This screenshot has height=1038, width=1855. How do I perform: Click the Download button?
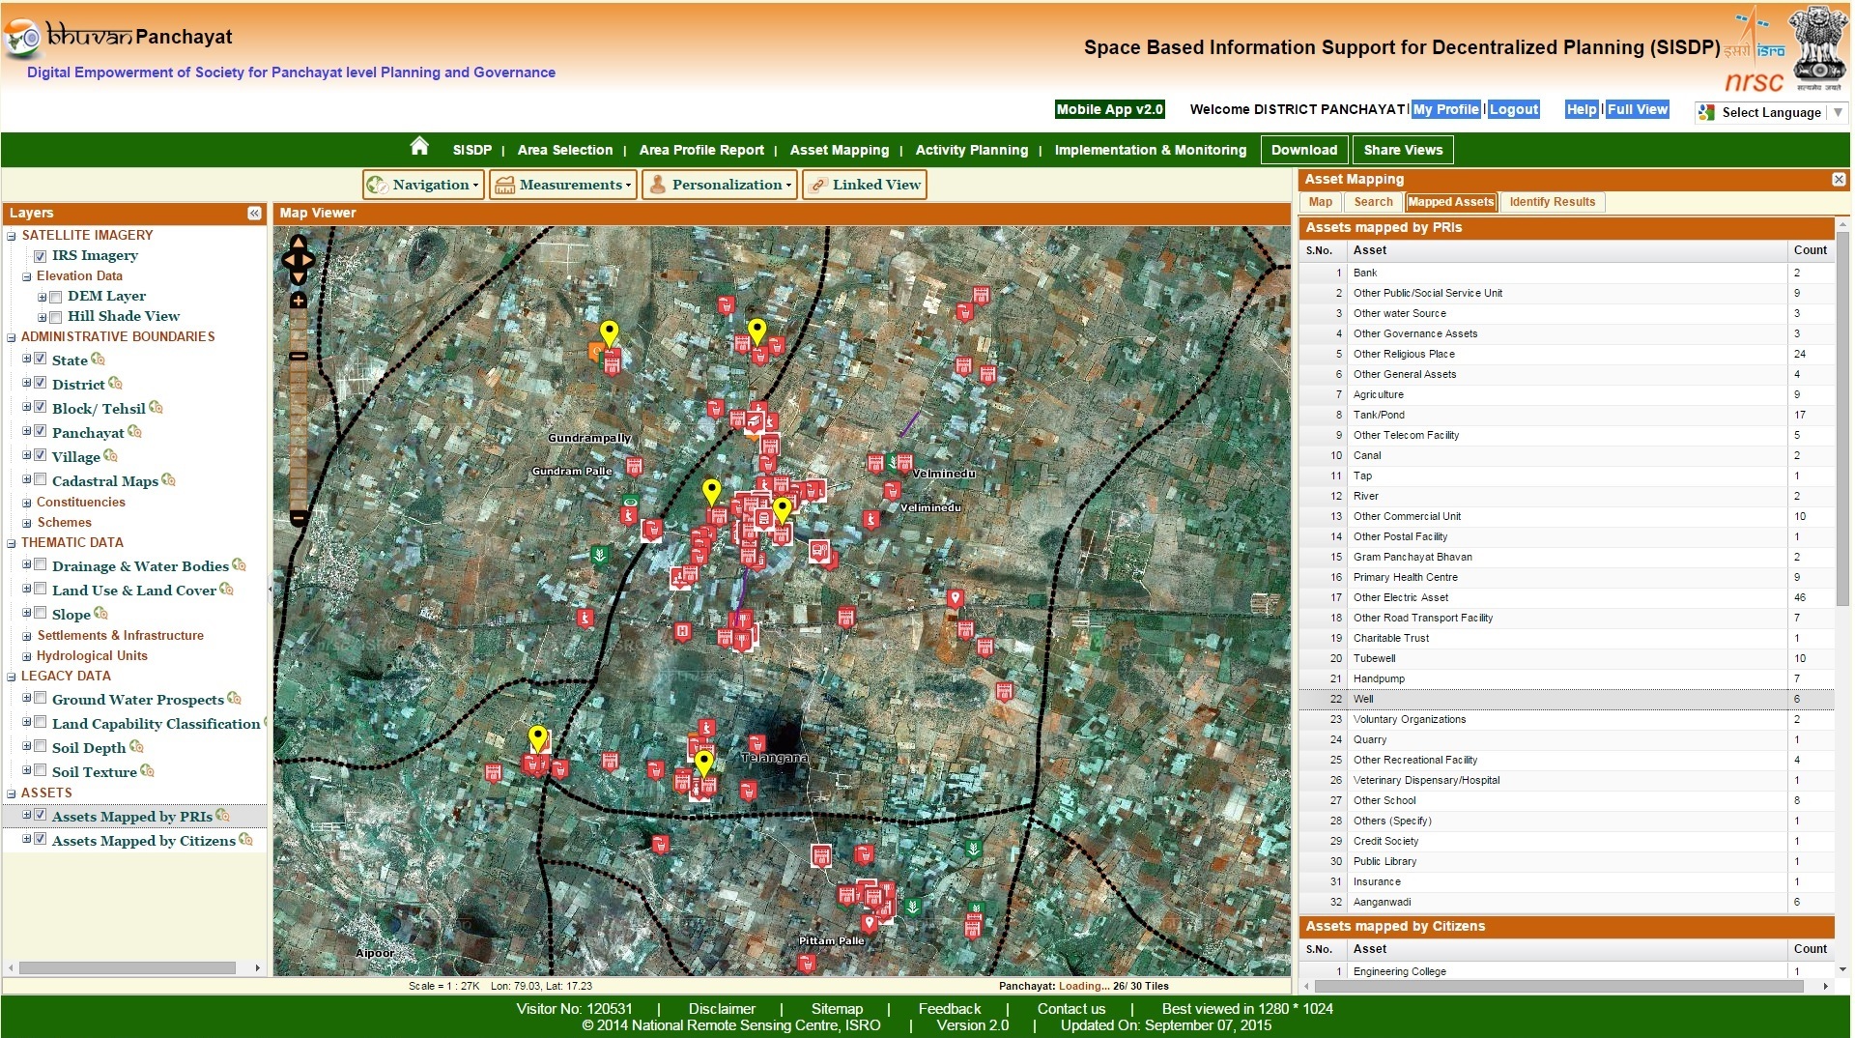(x=1303, y=150)
